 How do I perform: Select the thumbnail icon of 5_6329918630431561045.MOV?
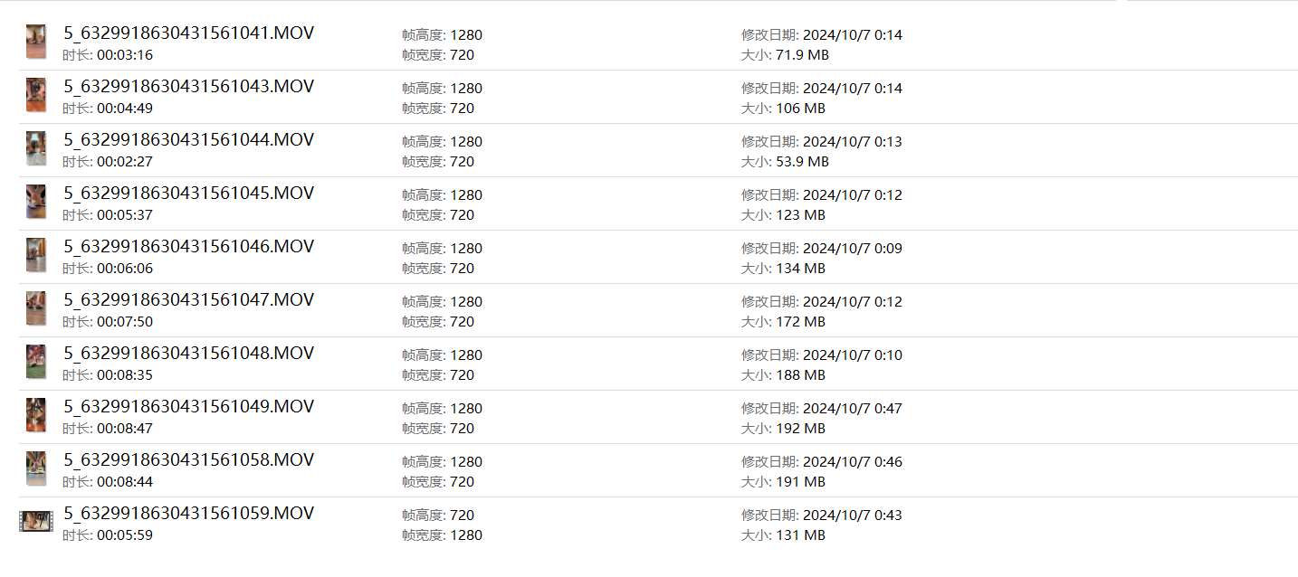tap(36, 203)
